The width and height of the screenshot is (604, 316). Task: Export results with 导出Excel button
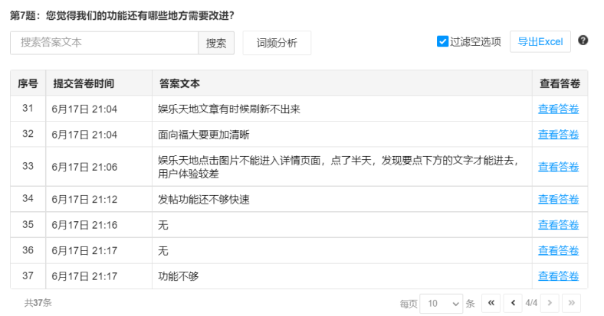(540, 41)
